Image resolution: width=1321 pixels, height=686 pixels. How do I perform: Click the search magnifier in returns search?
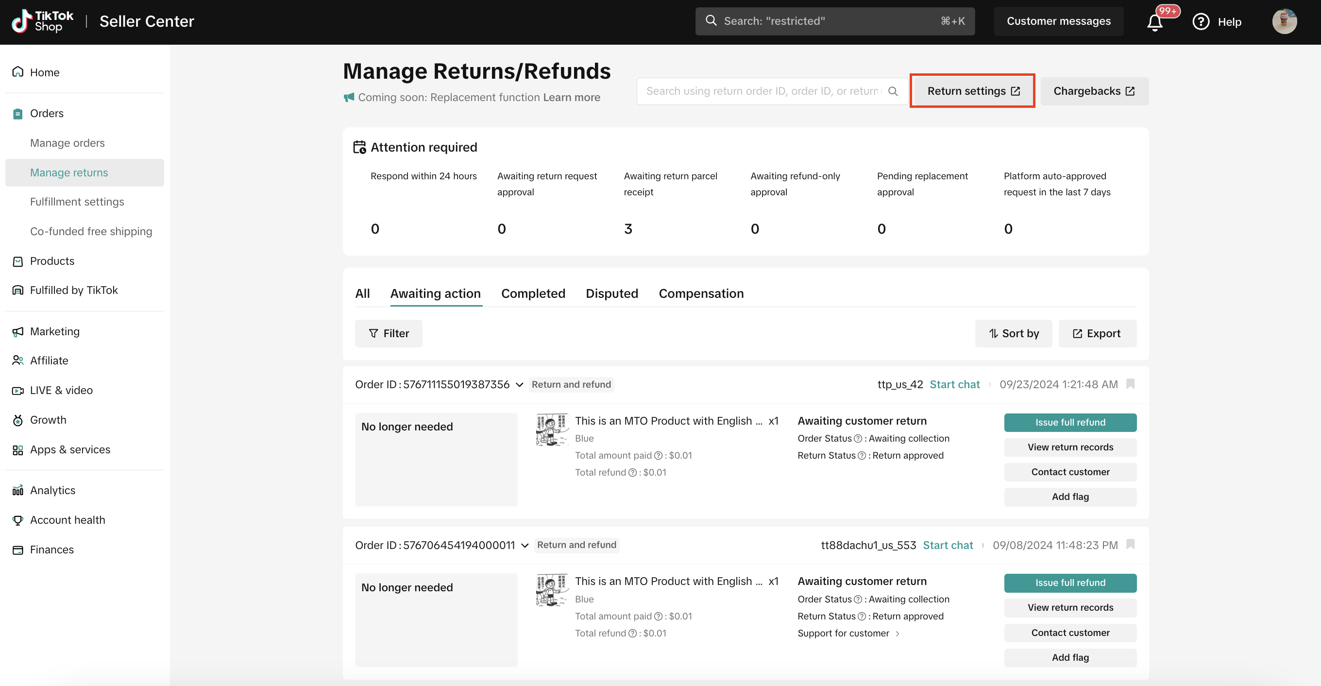coord(893,91)
